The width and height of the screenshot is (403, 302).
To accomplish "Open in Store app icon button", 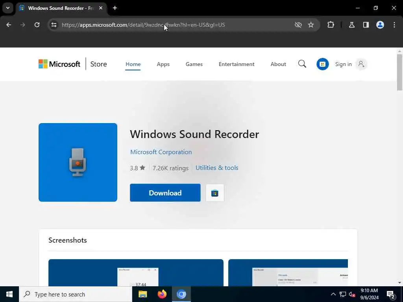I will point(215,193).
